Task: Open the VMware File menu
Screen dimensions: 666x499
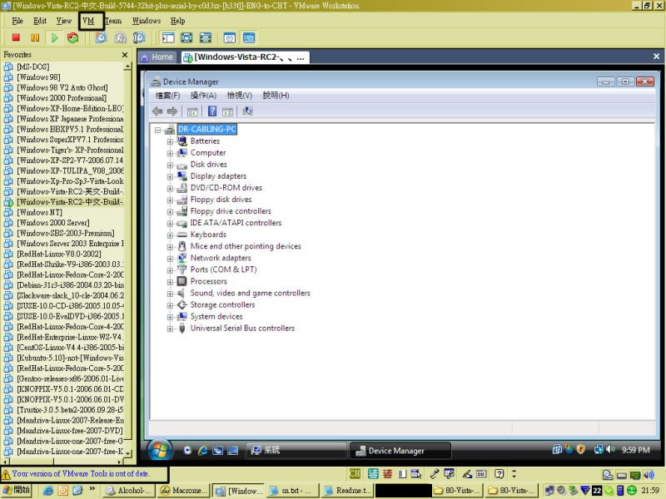Action: click(17, 21)
